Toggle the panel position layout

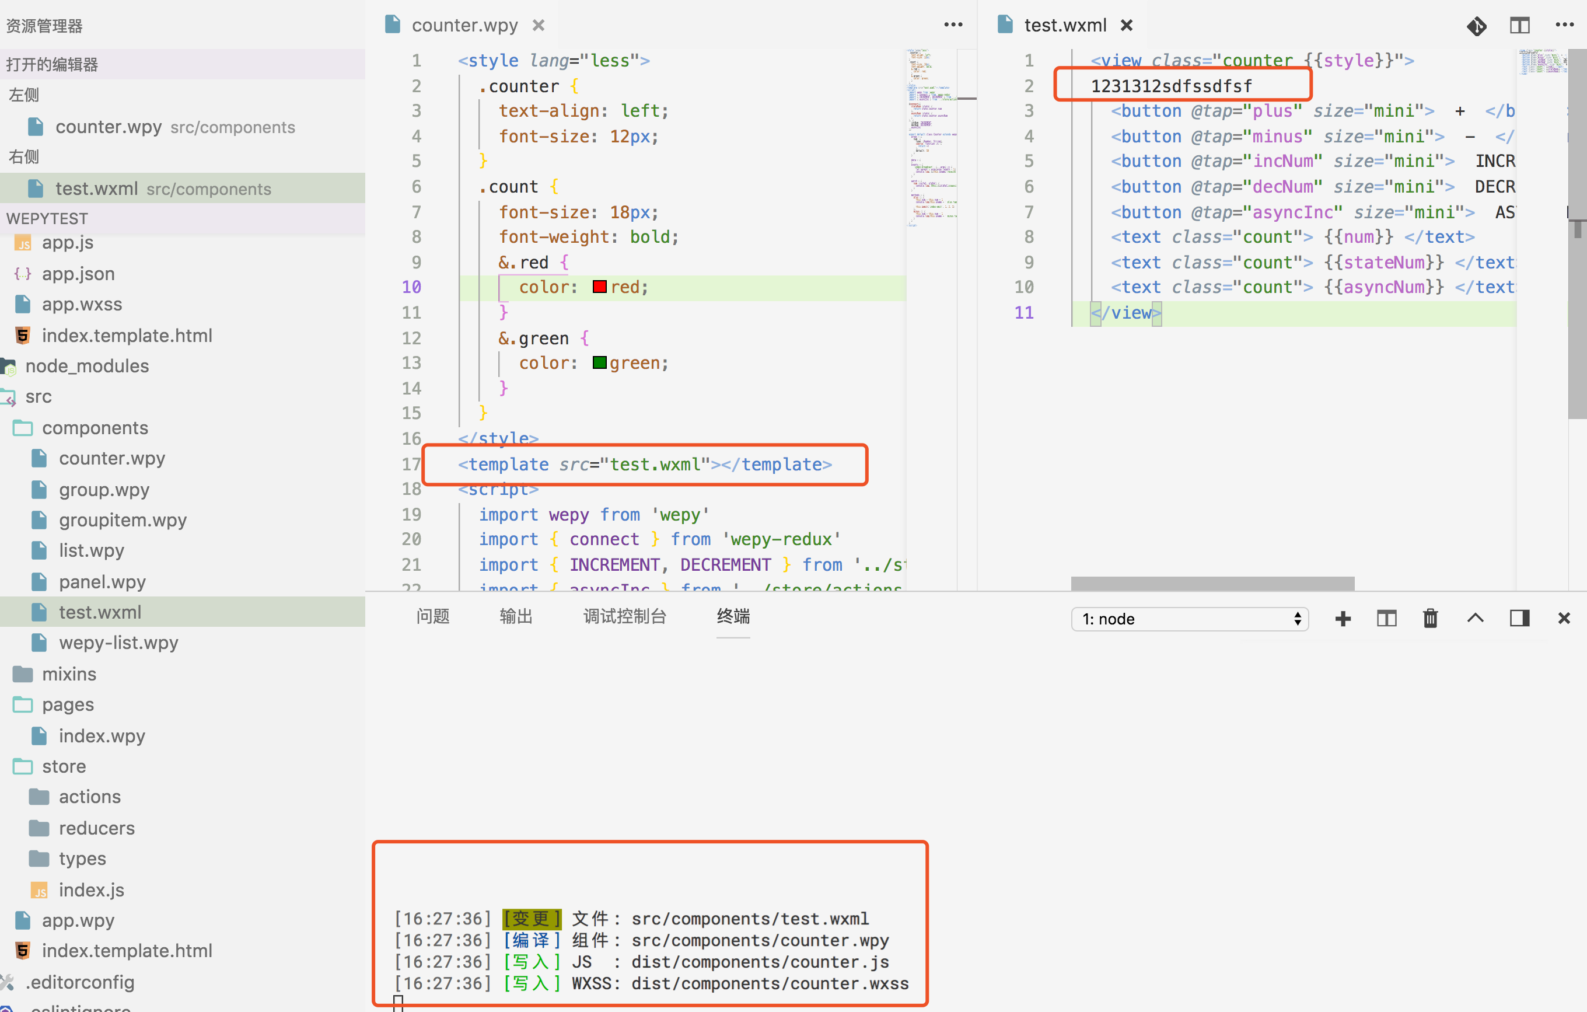[x=1520, y=619]
